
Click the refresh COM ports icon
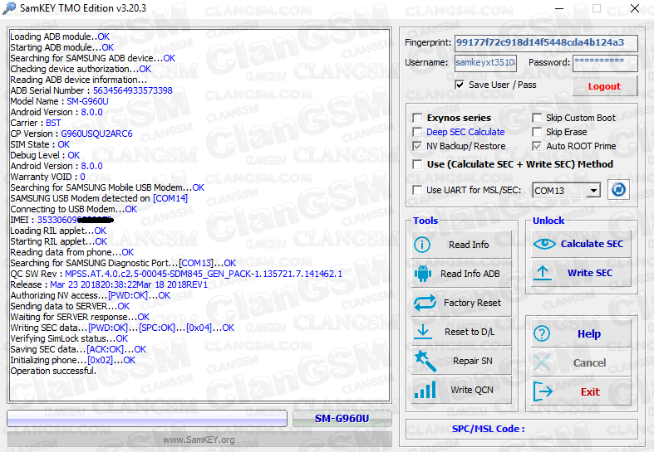[618, 190]
